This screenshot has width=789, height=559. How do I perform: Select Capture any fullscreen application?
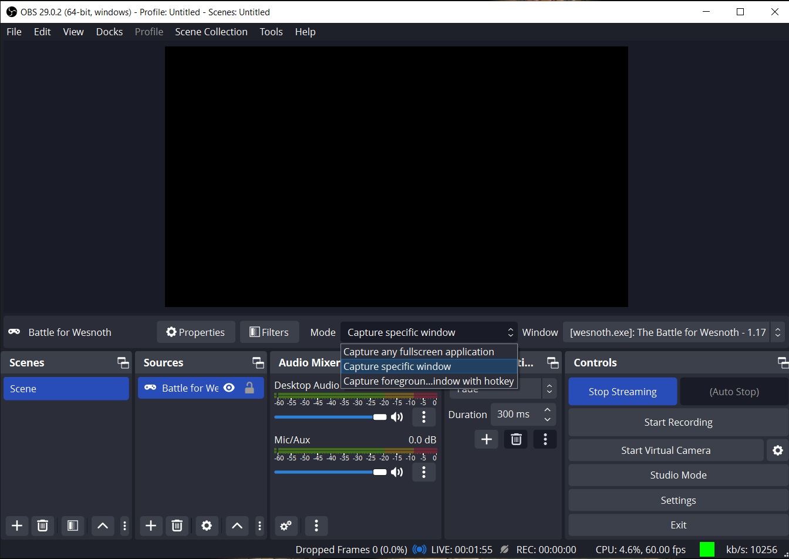pos(417,351)
